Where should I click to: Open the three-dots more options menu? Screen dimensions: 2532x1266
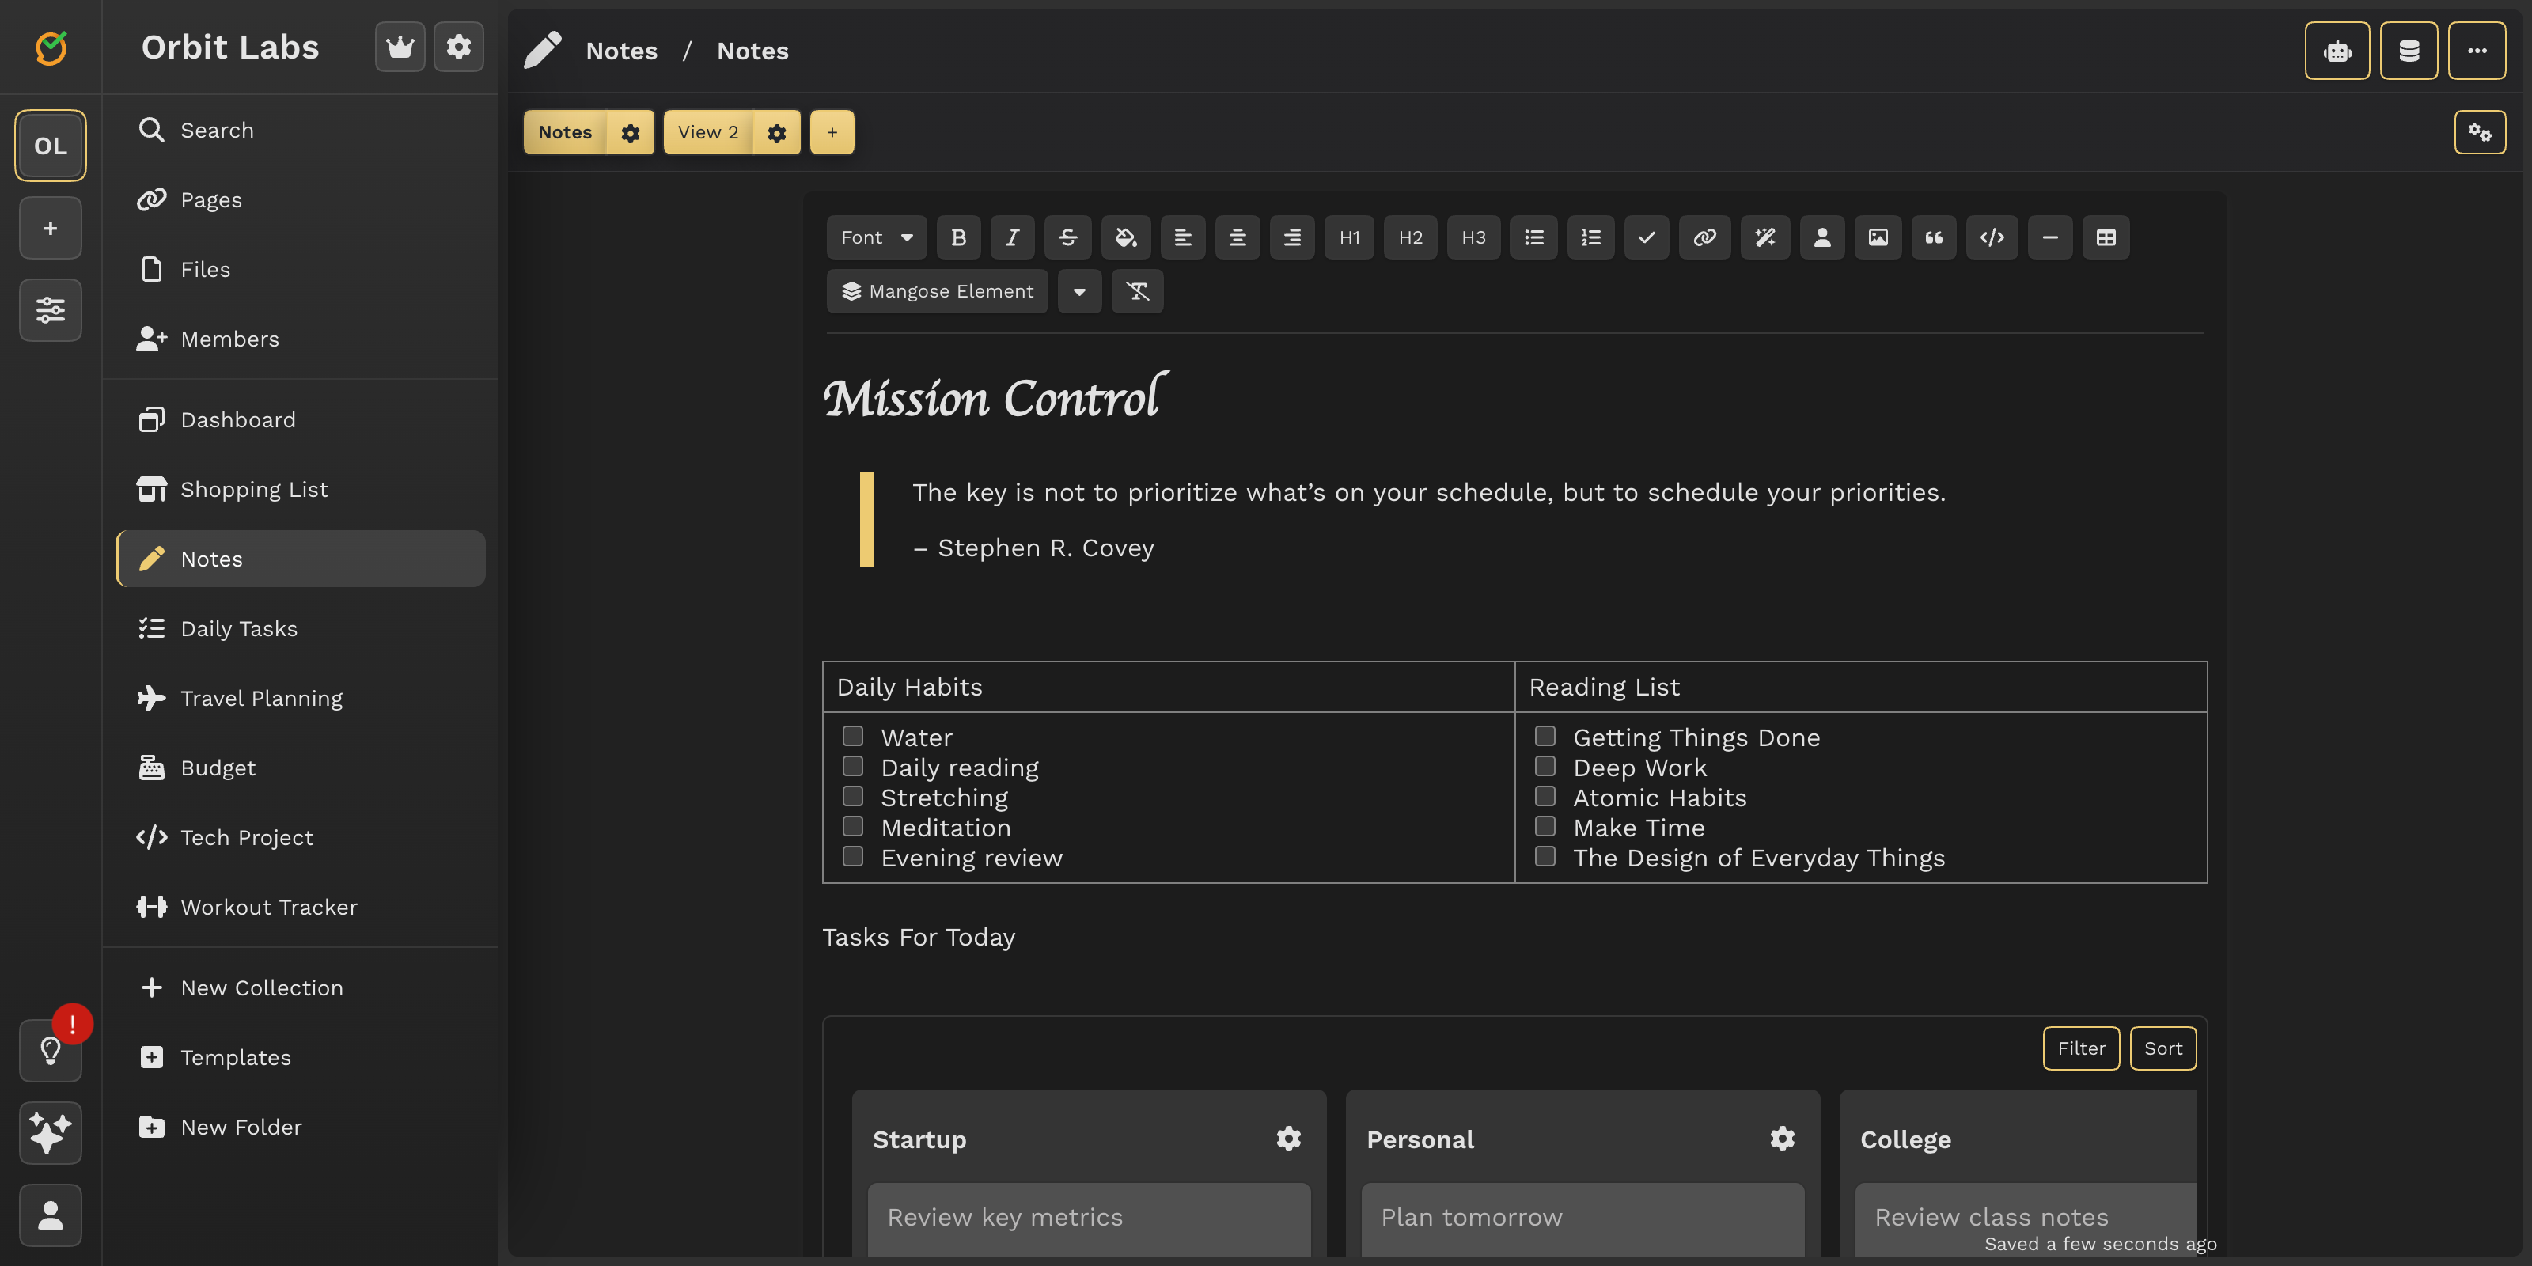[2476, 50]
